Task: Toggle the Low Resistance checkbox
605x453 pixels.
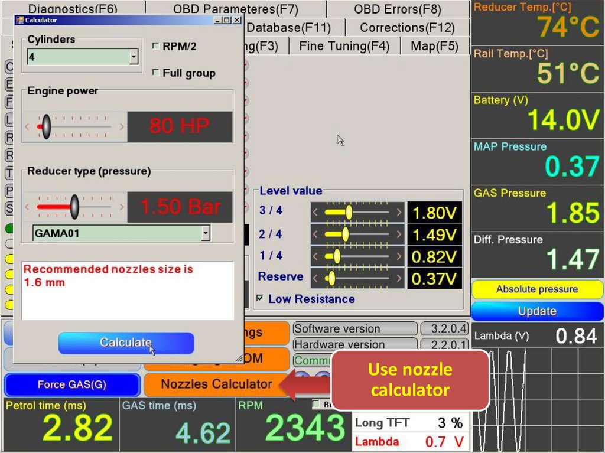Action: pyautogui.click(x=260, y=298)
